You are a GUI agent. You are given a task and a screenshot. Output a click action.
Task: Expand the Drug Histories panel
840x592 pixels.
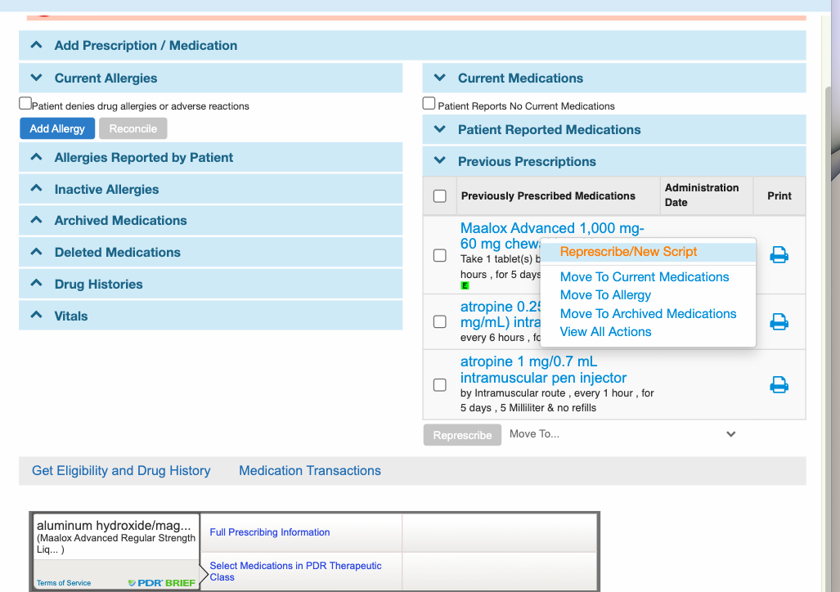click(98, 285)
